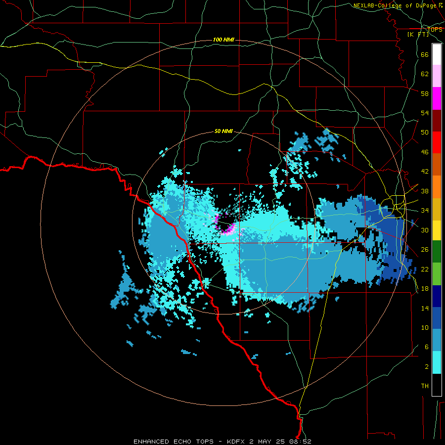The image size is (445, 445).
Task: Click the 'TOPS' legend title
Action: (x=435, y=29)
